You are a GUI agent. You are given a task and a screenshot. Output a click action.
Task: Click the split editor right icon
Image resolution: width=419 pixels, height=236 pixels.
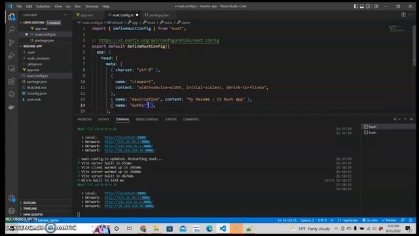[x=403, y=15]
